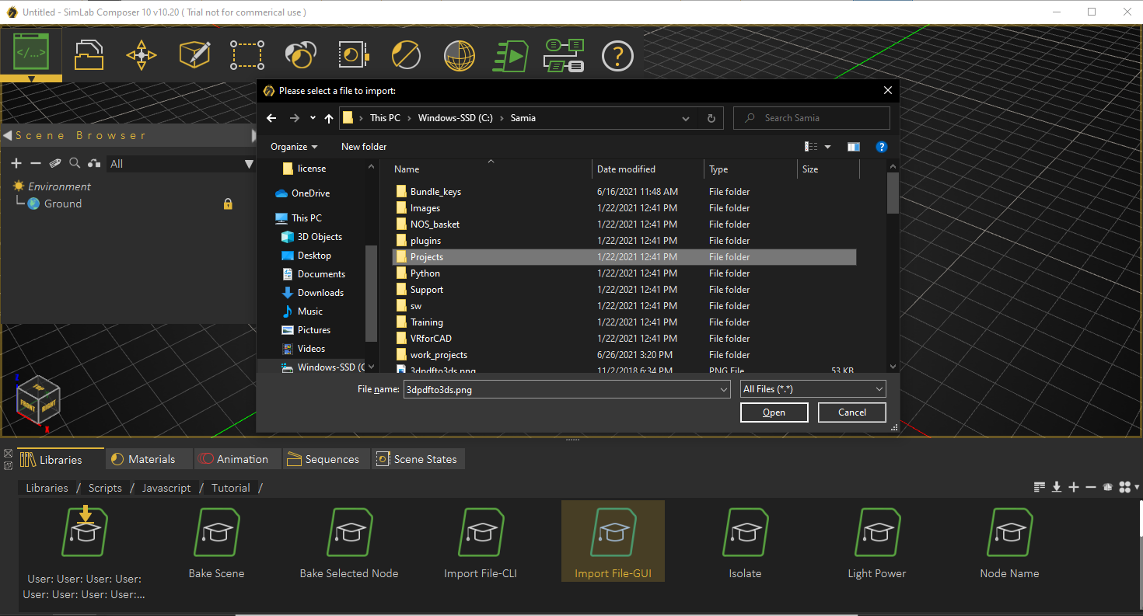This screenshot has height=616, width=1143.
Task: Click the Open button in file dialog
Action: [774, 412]
